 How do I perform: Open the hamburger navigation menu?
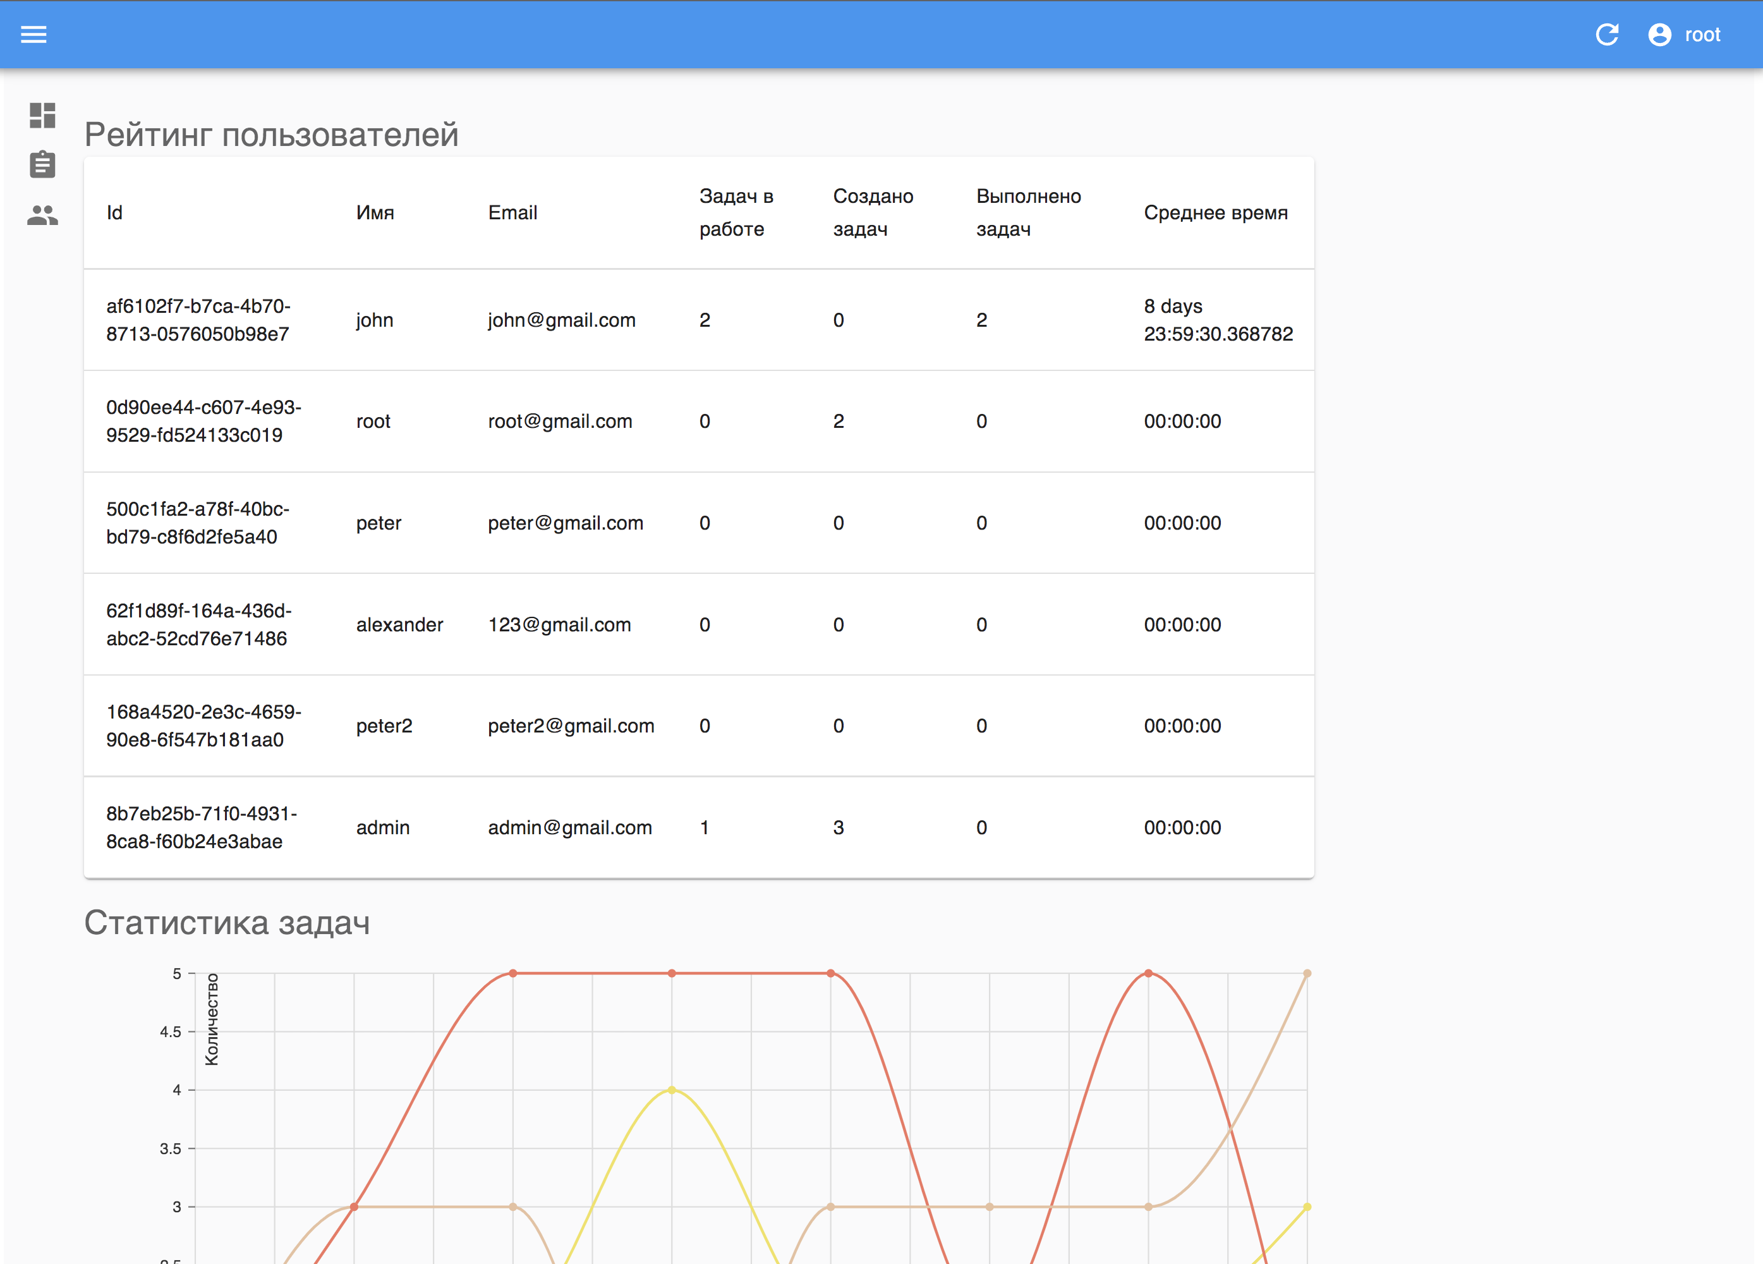[x=33, y=34]
